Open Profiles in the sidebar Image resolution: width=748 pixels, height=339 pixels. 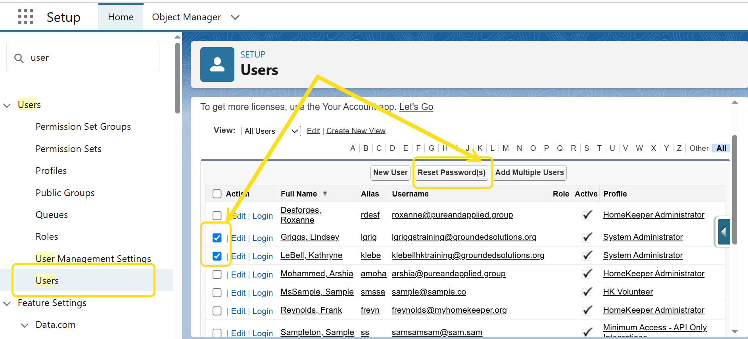click(51, 171)
